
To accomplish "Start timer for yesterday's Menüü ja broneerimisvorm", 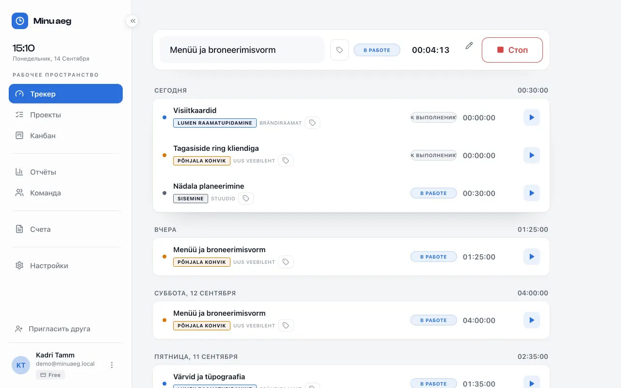I will pyautogui.click(x=532, y=257).
